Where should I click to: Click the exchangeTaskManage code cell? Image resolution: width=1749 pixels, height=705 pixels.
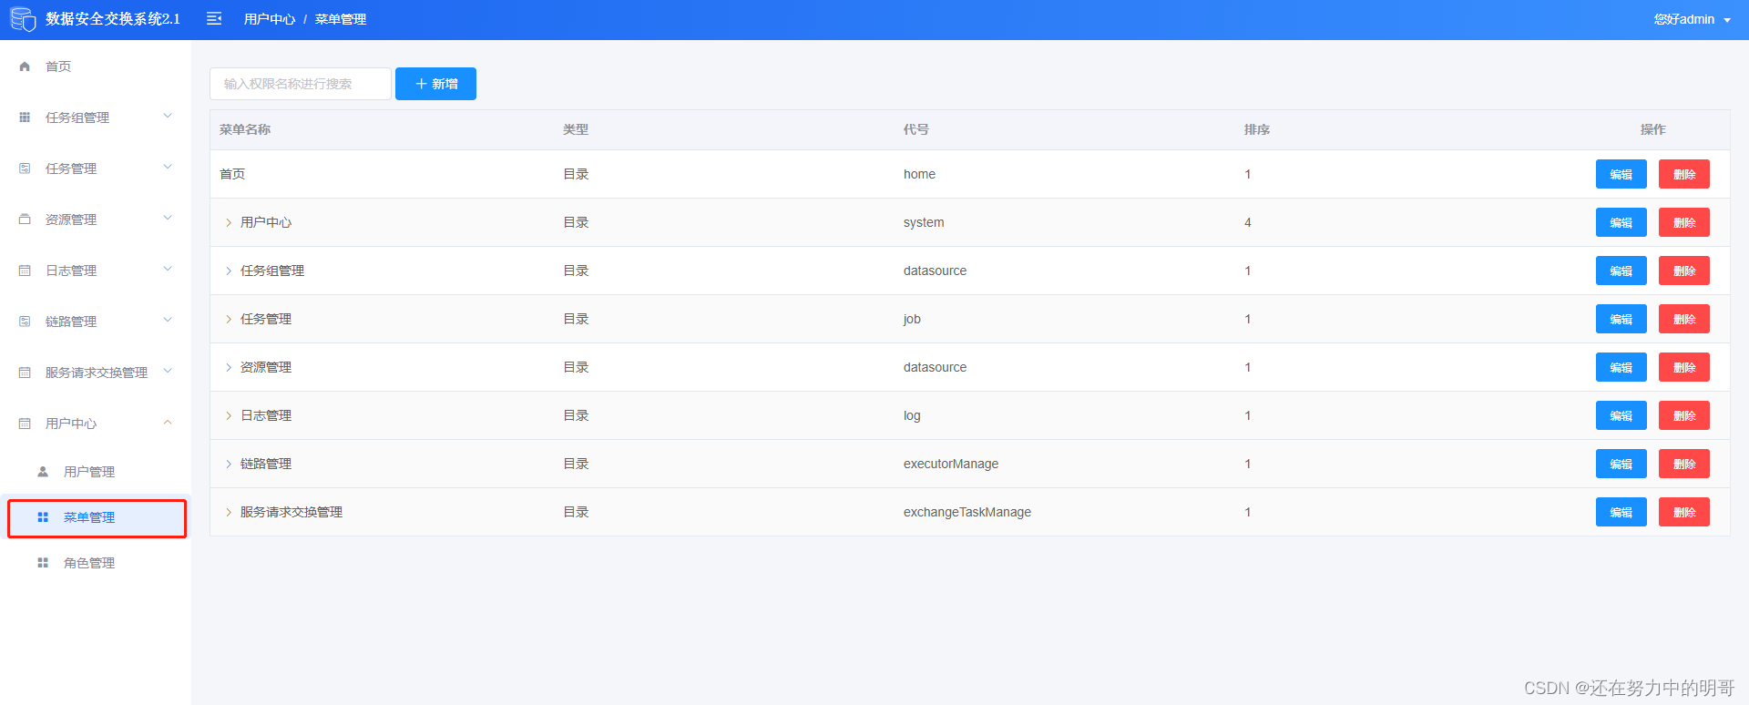(x=967, y=512)
